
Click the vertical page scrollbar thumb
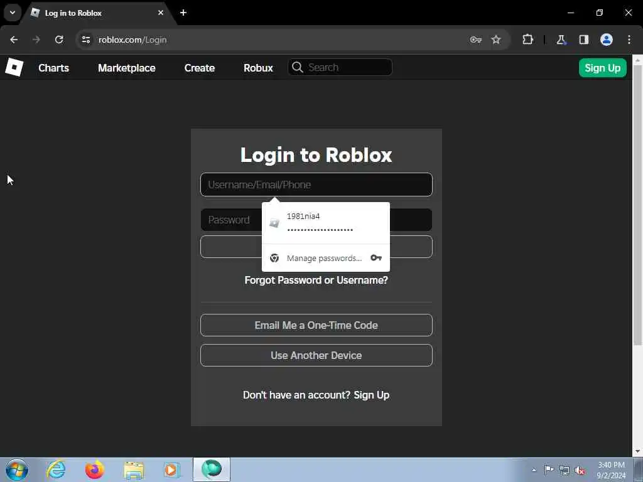[638, 205]
